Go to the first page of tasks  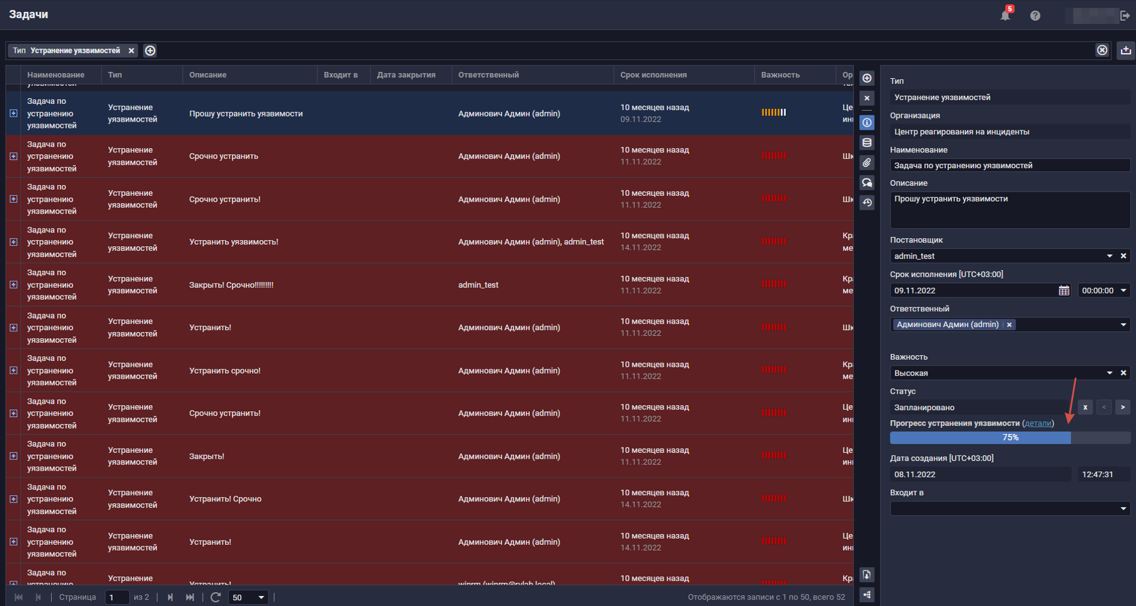18,597
